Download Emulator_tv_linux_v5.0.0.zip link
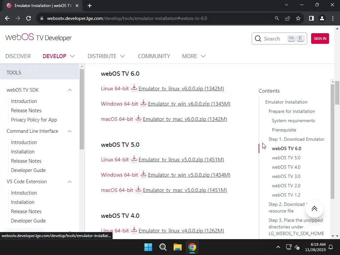This screenshot has height=255, width=340. point(181,160)
